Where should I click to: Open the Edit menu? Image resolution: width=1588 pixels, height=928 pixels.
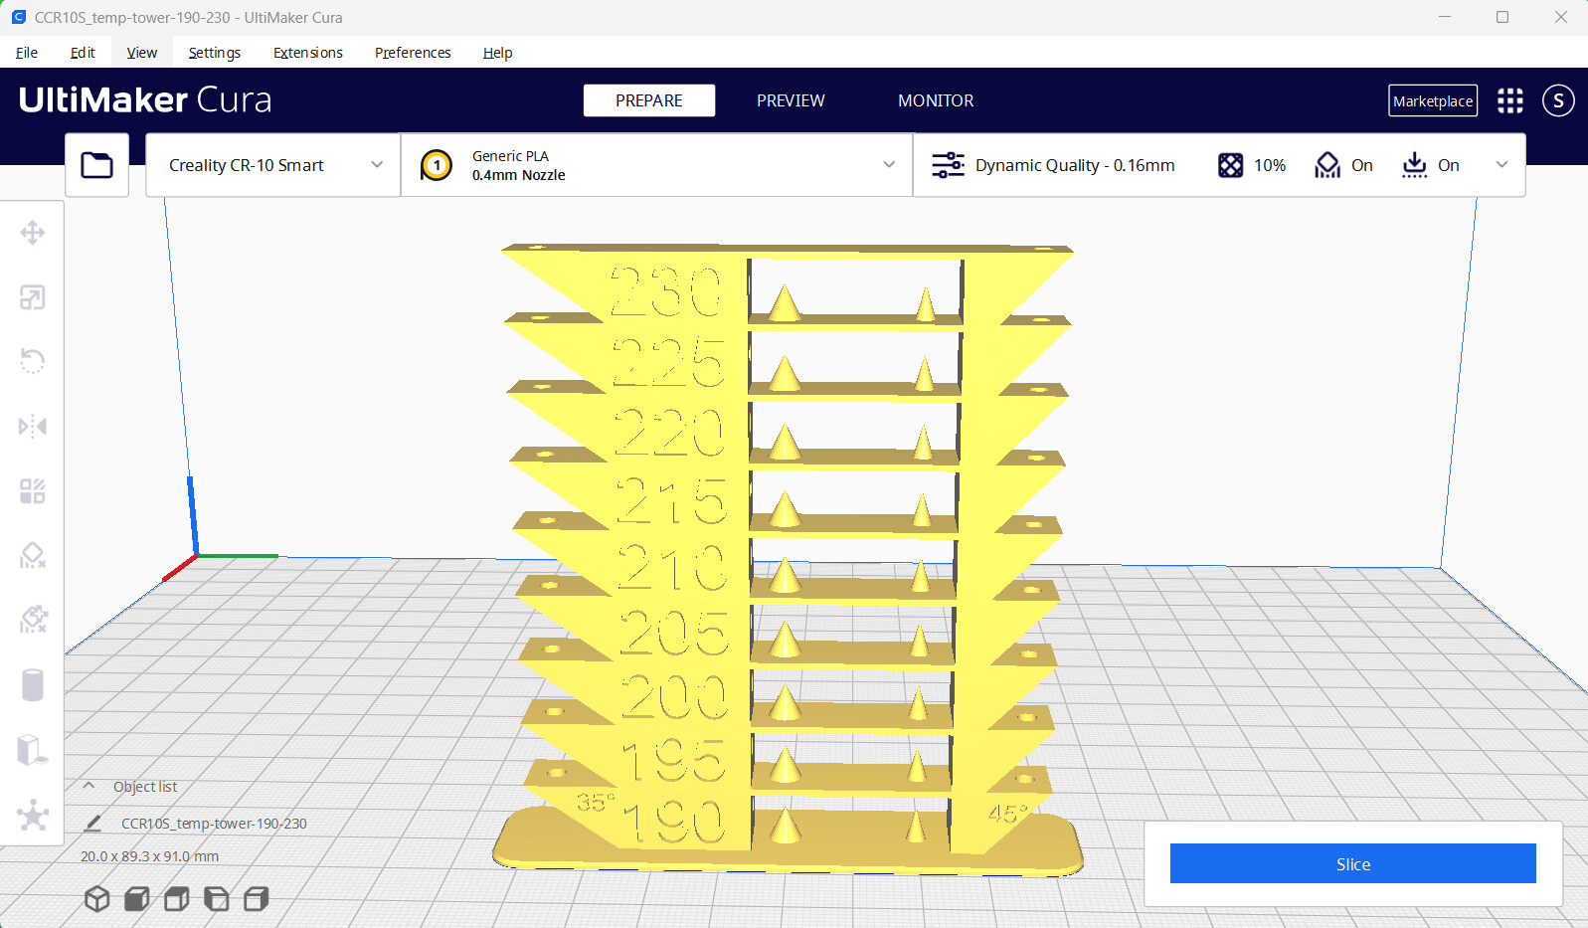click(83, 53)
